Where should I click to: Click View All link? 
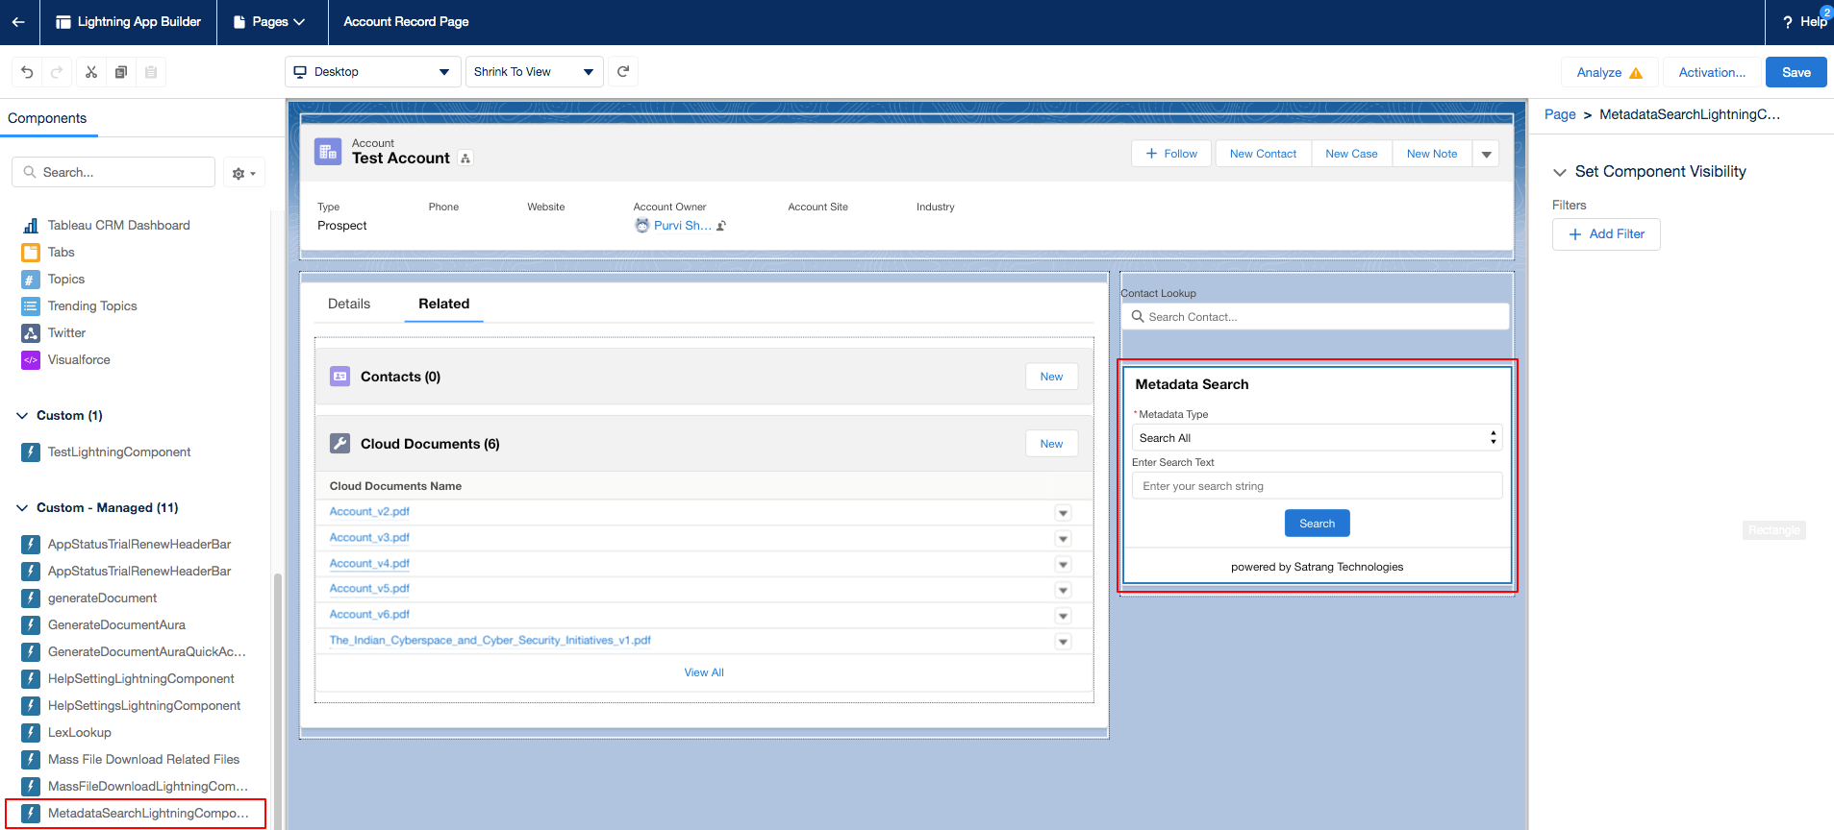coord(704,672)
